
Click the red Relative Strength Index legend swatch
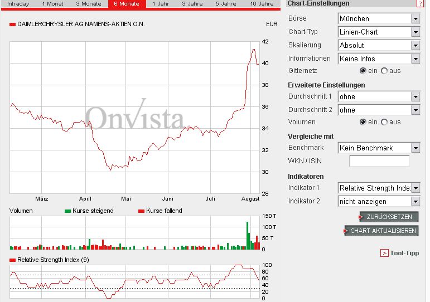(12, 260)
